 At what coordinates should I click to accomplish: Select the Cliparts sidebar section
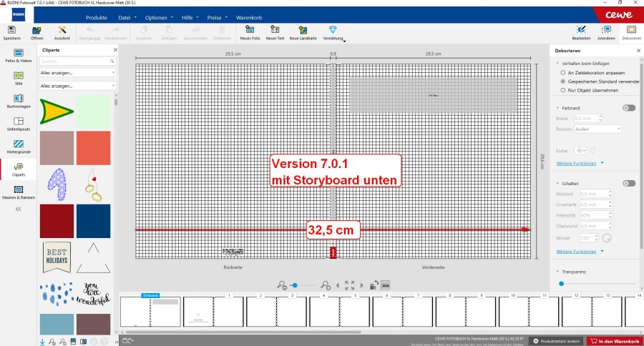19,169
